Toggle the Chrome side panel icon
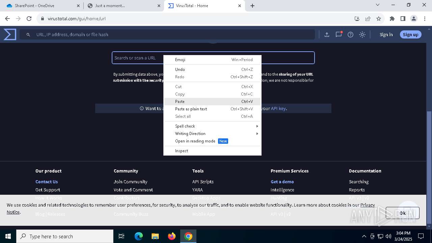This screenshot has width=432, height=243. click(403, 19)
